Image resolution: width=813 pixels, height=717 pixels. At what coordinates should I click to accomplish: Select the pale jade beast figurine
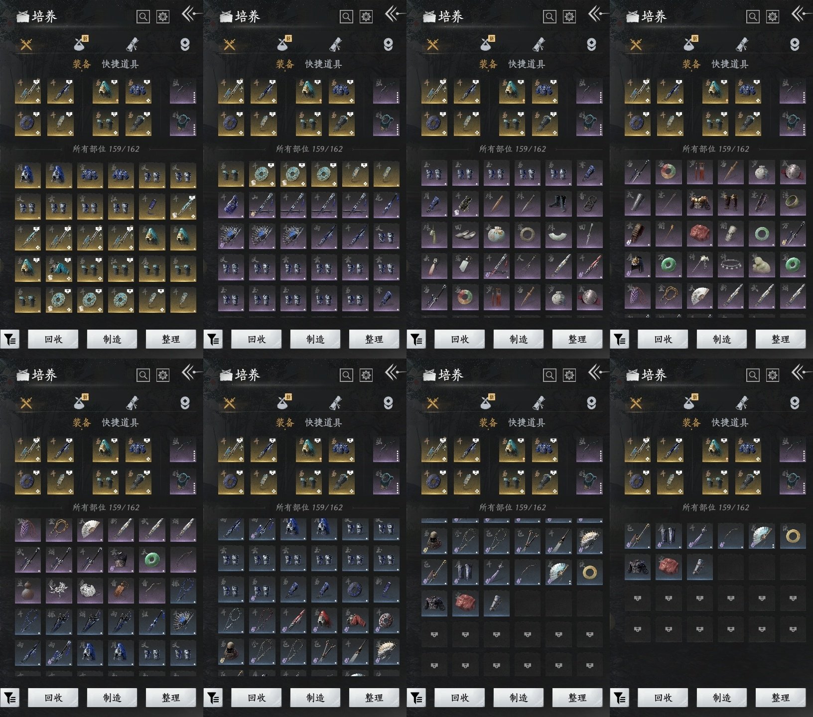click(761, 263)
